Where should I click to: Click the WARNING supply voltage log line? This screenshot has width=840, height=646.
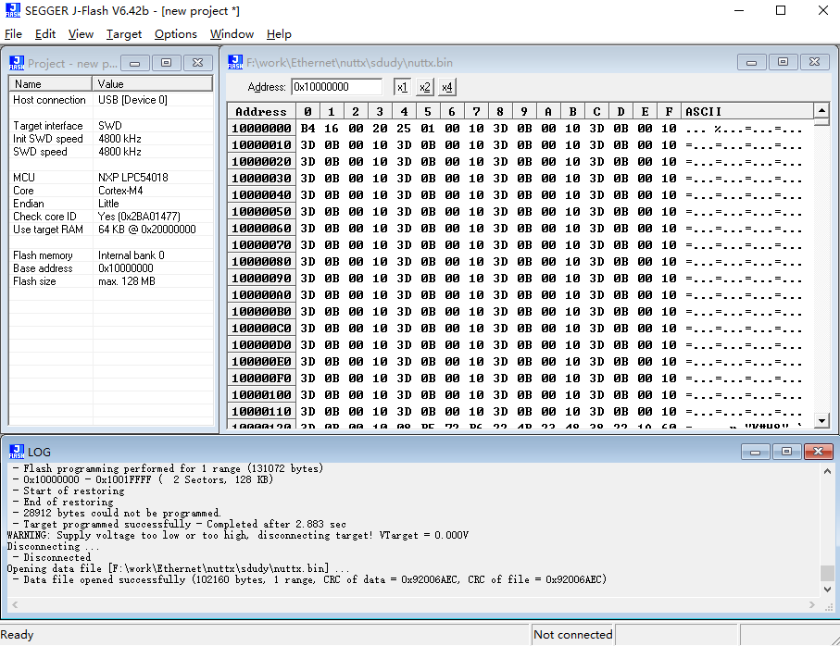click(238, 535)
